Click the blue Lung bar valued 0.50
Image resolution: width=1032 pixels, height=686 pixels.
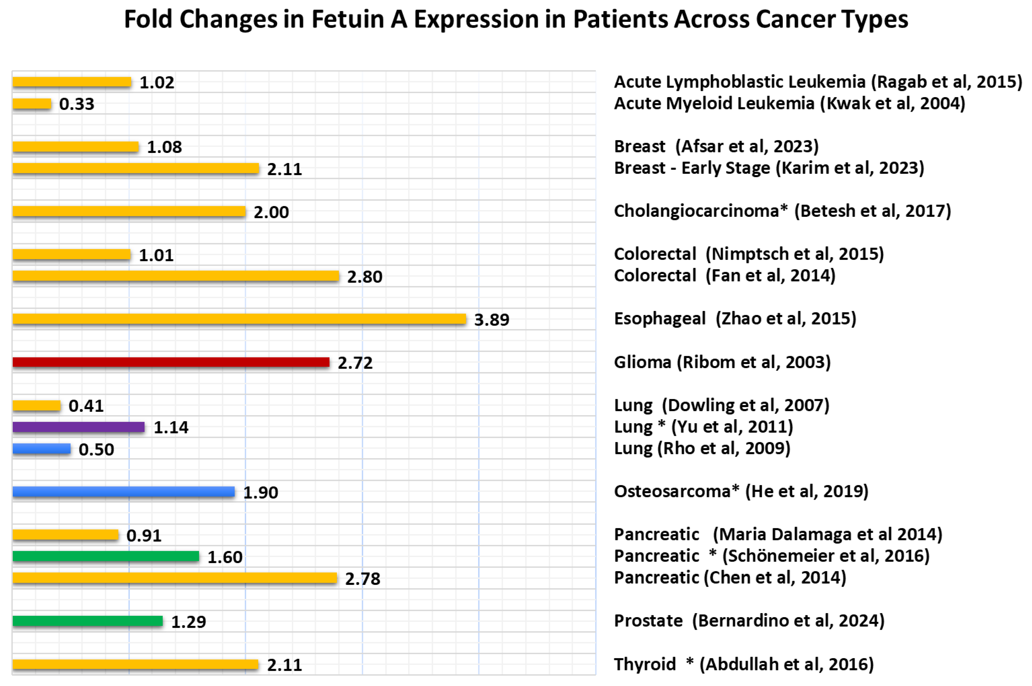(x=42, y=448)
